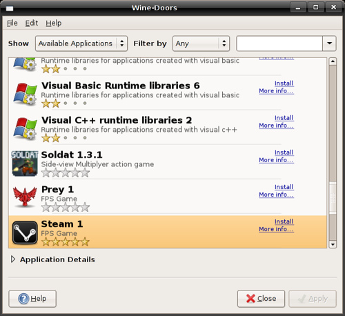
Task: Open the Filter by dropdown set to Any
Action: 201,43
